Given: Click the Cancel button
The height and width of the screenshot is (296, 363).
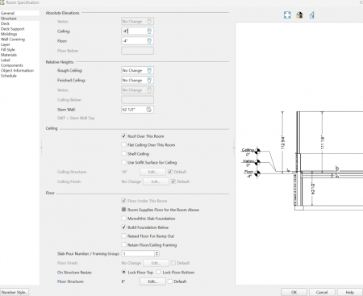Looking at the screenshot, I should click(322, 292).
